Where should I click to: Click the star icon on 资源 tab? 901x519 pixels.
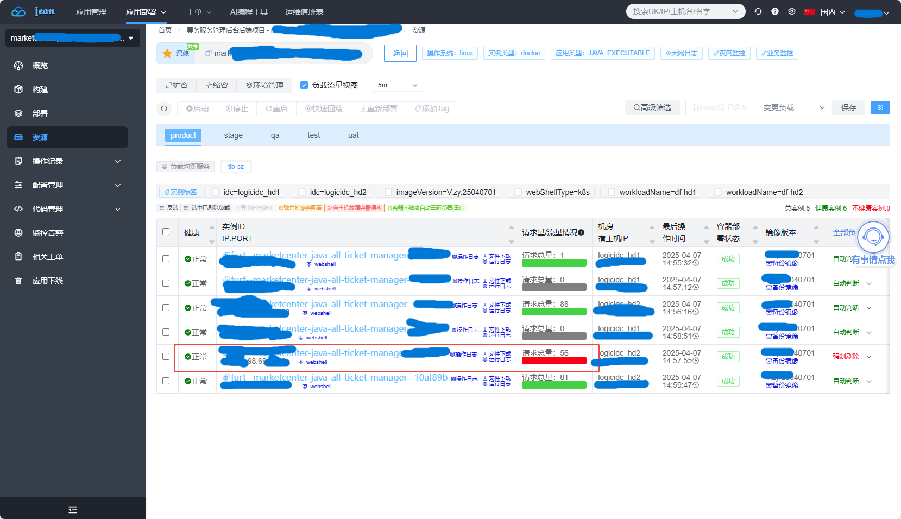pos(167,53)
